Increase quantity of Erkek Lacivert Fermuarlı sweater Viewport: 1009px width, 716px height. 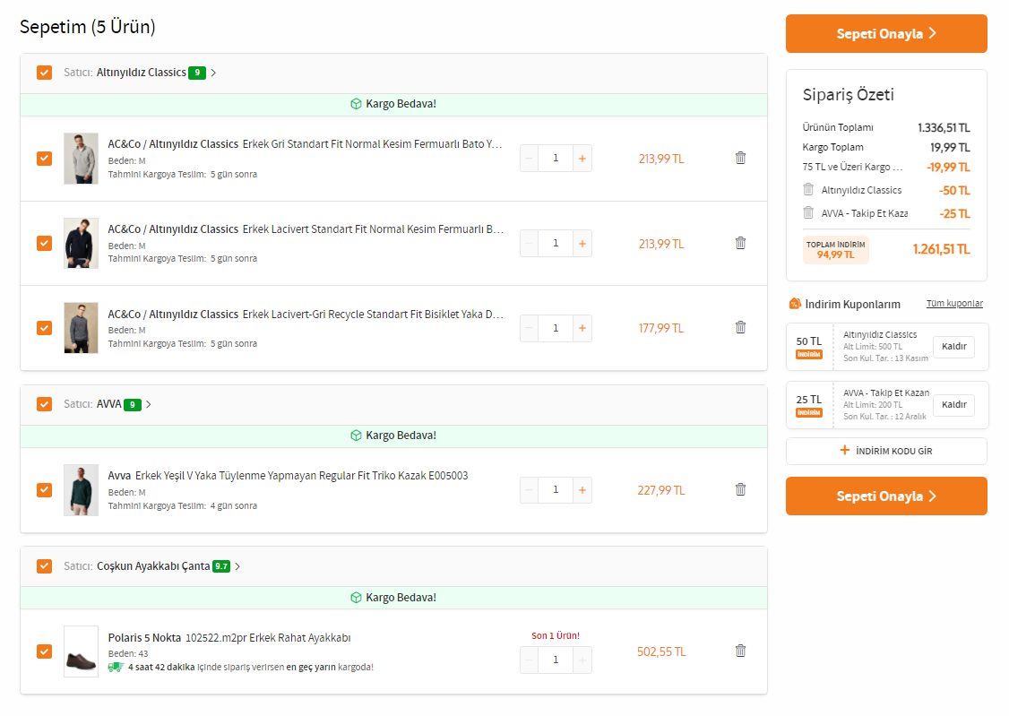click(x=582, y=243)
